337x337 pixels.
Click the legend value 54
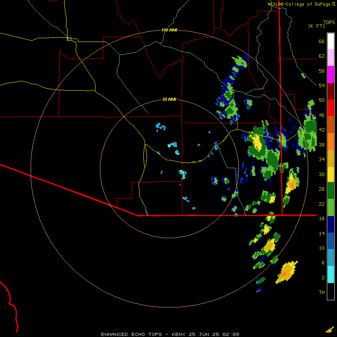point(322,85)
